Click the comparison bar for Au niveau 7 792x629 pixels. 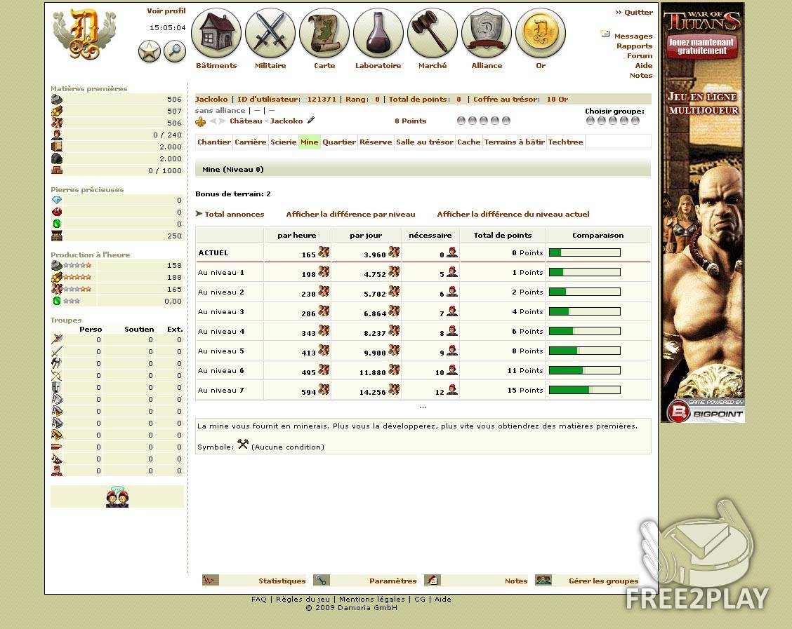[584, 390]
